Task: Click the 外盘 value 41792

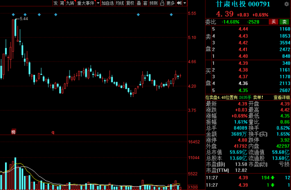Action: coord(241,146)
